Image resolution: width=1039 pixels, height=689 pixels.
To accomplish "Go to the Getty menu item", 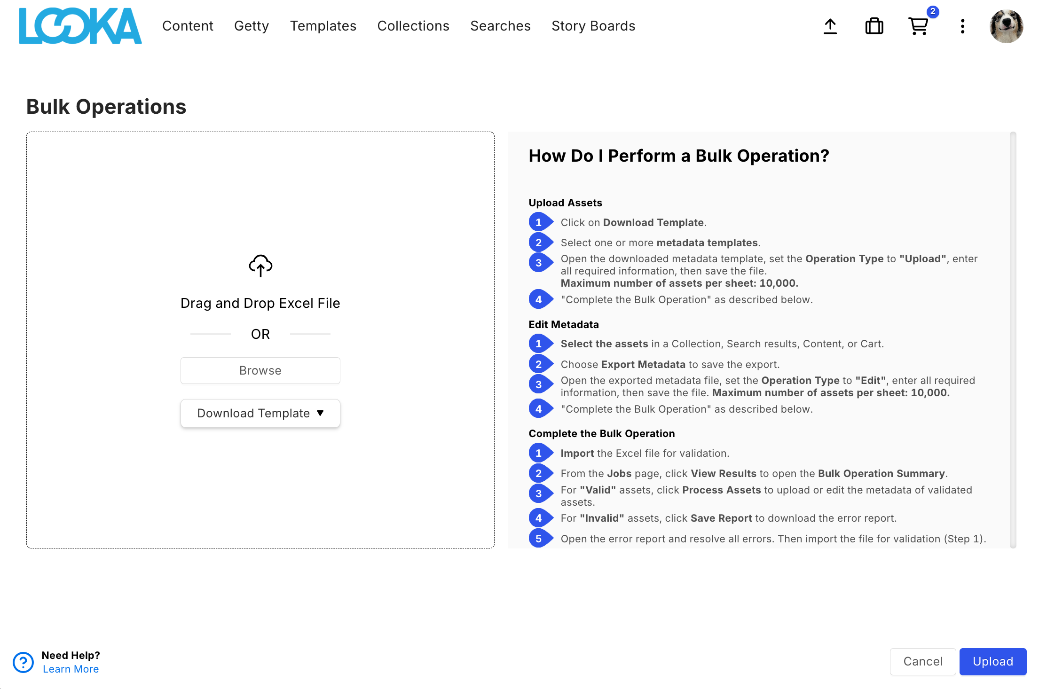I will [252, 26].
